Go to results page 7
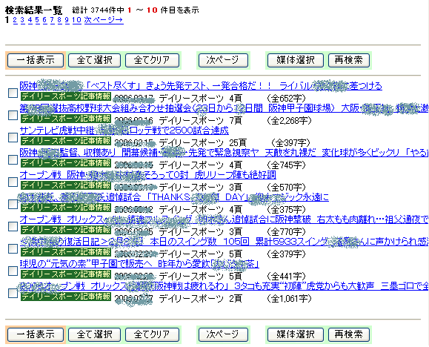 [x=52, y=20]
